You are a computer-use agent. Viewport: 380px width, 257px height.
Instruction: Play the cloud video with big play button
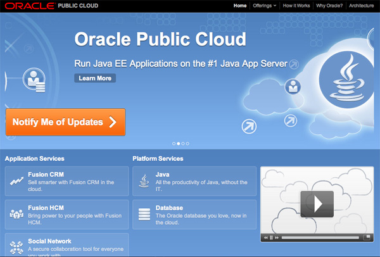point(317,204)
